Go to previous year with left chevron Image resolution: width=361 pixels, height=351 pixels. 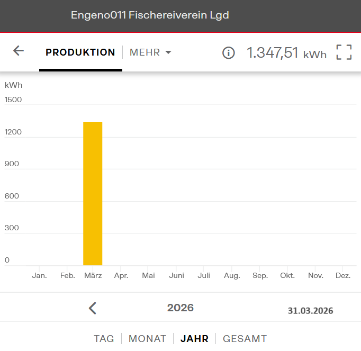[x=93, y=308]
